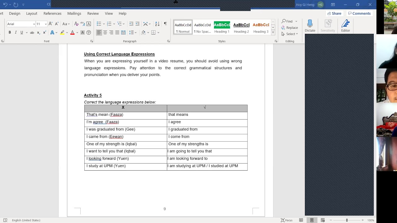Toggle strikethrough formatting

point(32,33)
